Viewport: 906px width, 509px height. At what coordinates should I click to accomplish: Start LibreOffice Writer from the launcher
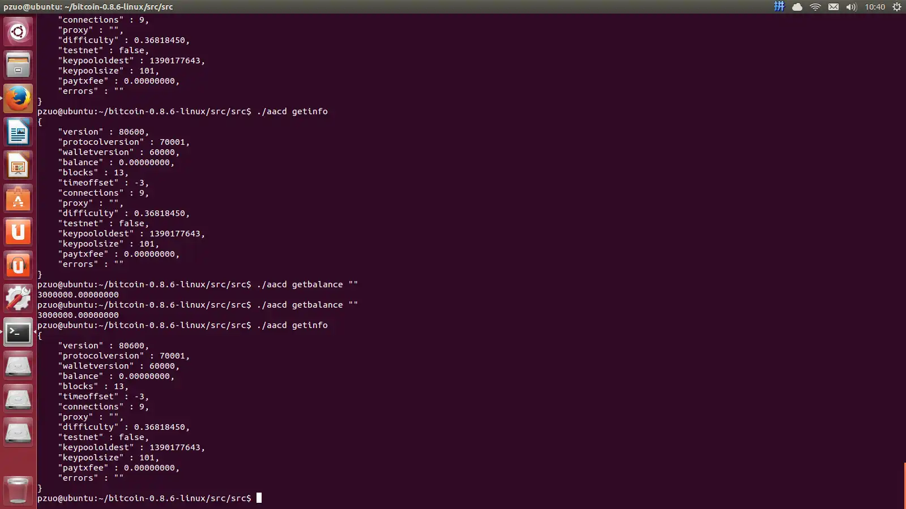18,132
